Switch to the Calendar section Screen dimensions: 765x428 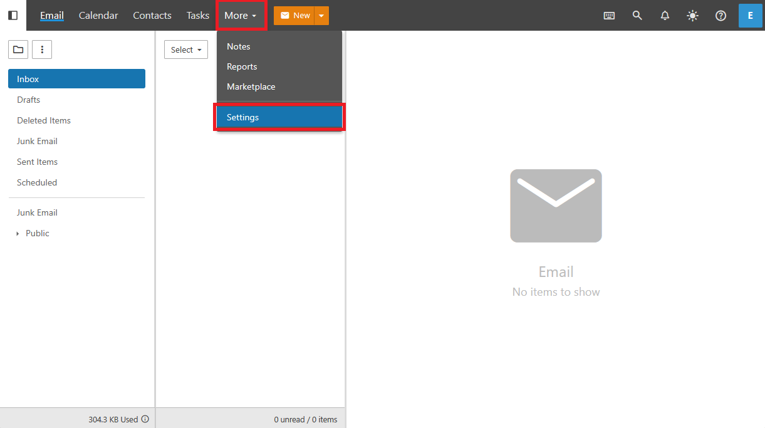coord(98,16)
